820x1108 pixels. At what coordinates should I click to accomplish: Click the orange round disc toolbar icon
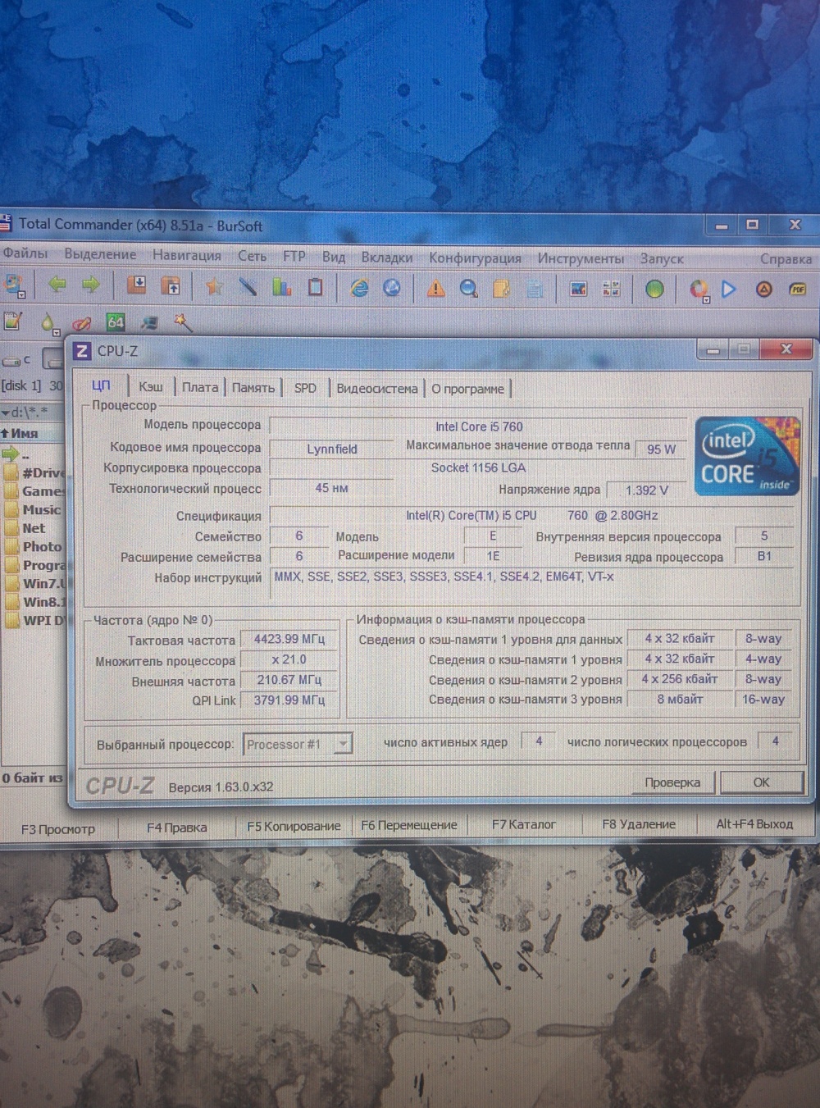click(763, 289)
